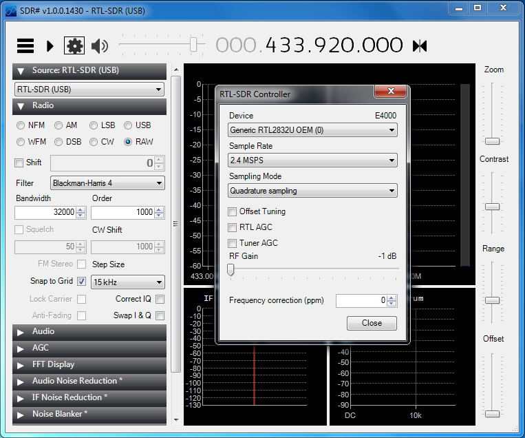Open the Sample Rate 2.4 MSPS dropdown

coord(312,160)
